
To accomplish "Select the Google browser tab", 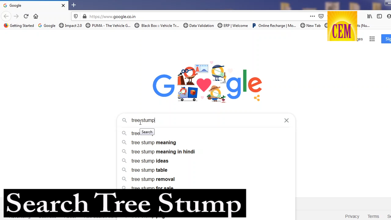I will 34,5.
